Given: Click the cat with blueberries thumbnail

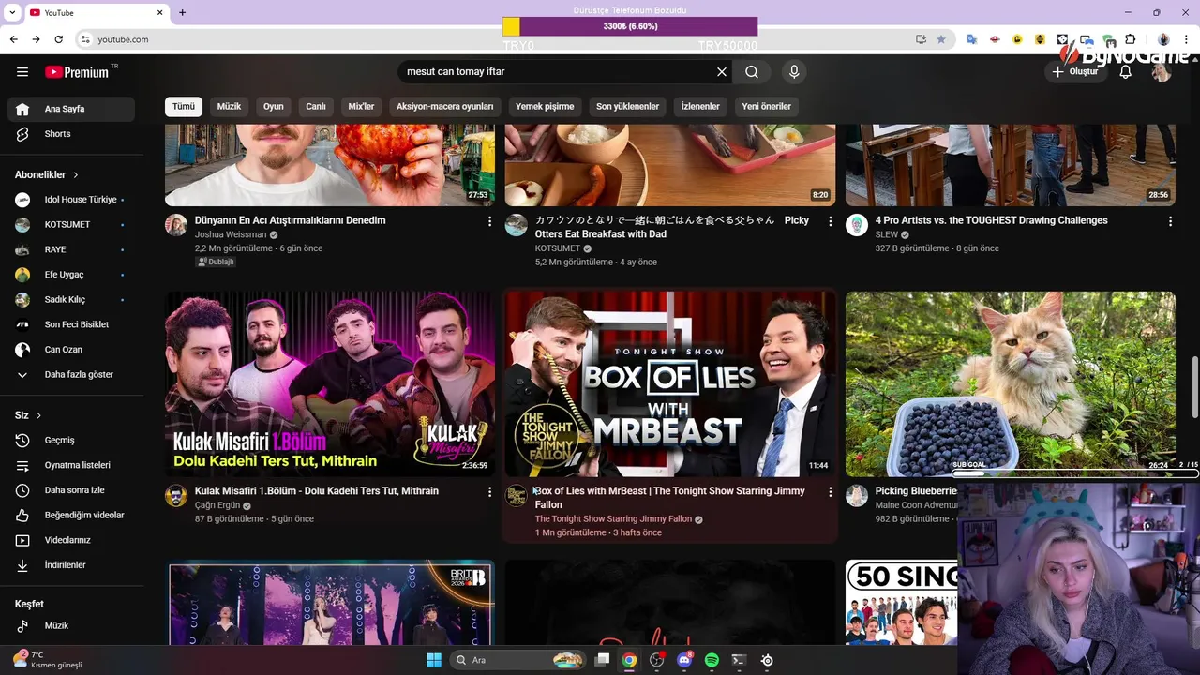Looking at the screenshot, I should click(1011, 383).
